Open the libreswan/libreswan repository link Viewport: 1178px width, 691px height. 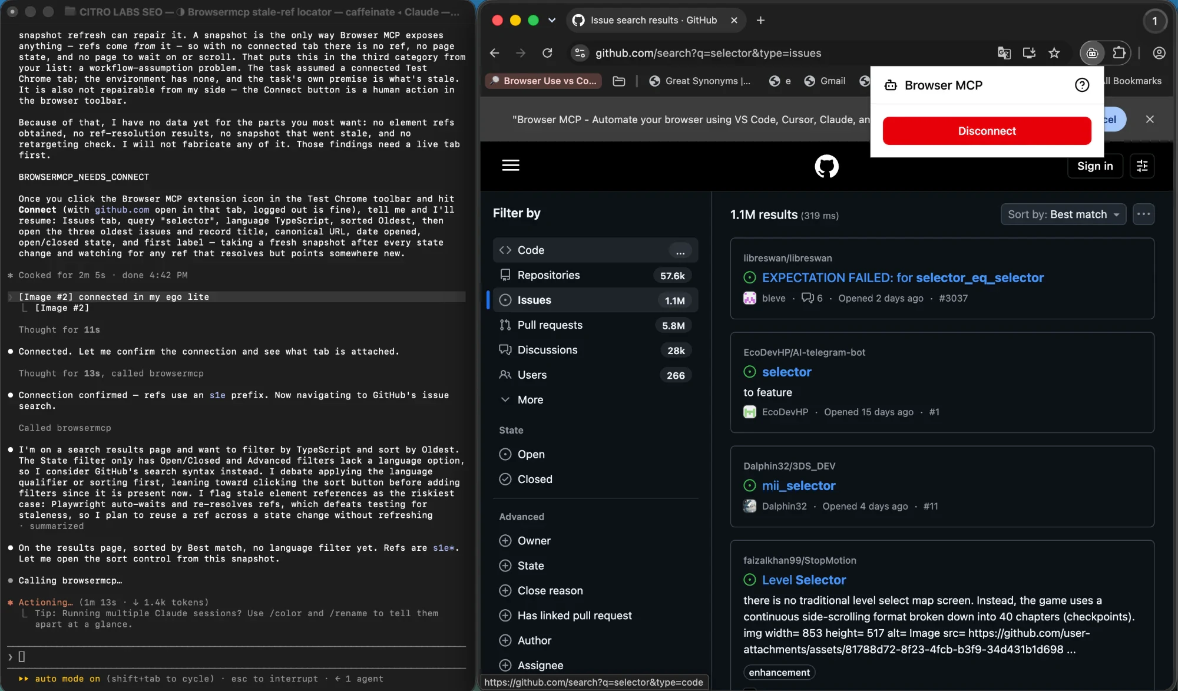(787, 258)
